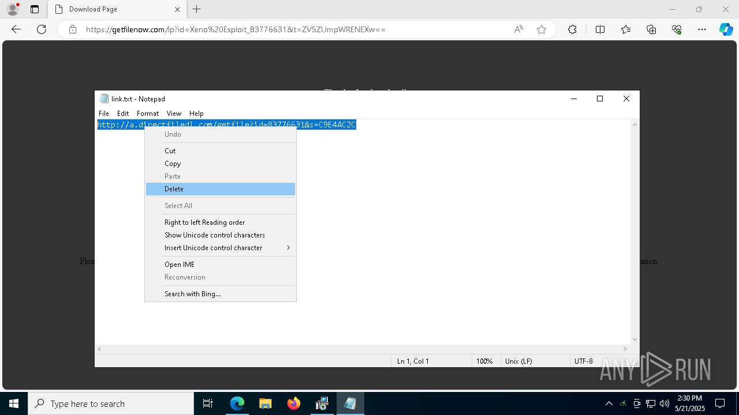739x415 pixels.
Task: Open Extensions puzzle icon
Action: tap(572, 29)
